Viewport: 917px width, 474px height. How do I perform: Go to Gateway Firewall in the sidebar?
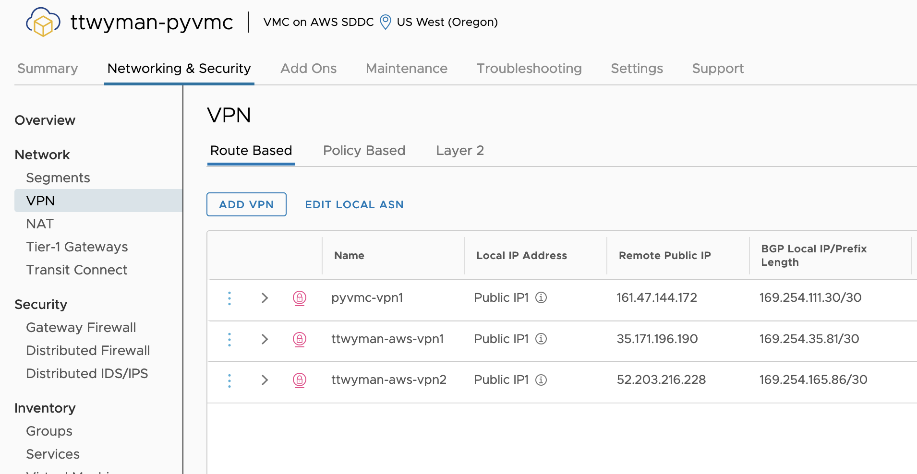tap(81, 327)
